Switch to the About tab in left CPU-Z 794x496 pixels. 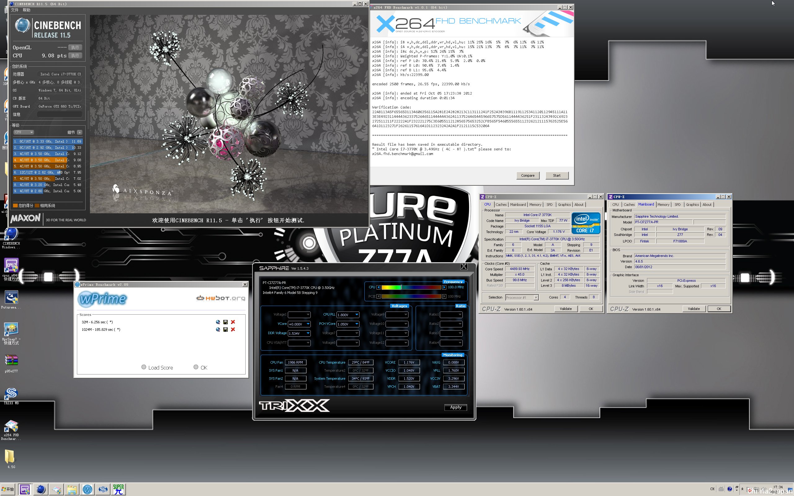point(579,204)
